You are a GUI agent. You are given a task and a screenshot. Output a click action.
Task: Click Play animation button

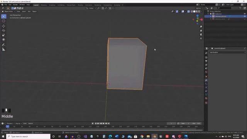[103, 124]
